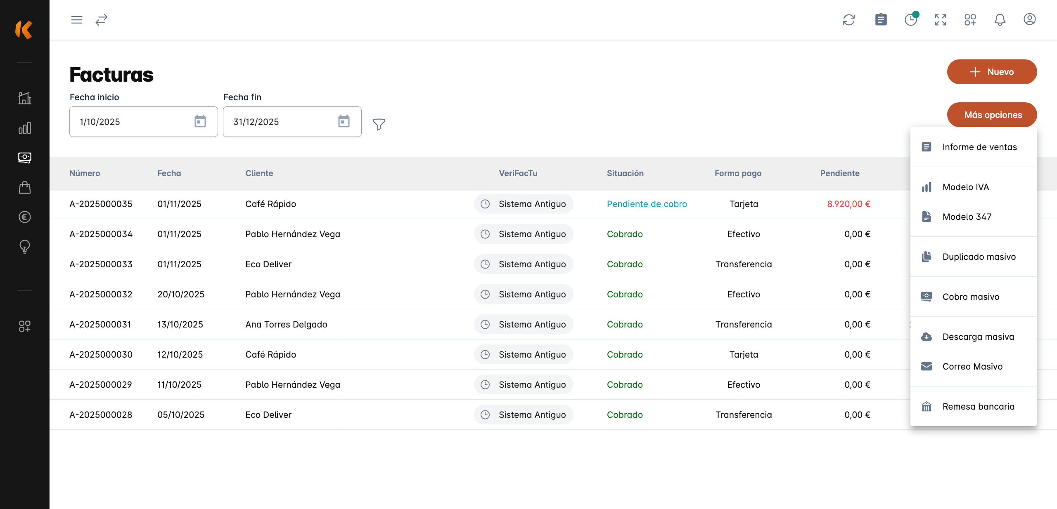
Task: Open the Fecha fin calendar picker
Action: [x=344, y=121]
